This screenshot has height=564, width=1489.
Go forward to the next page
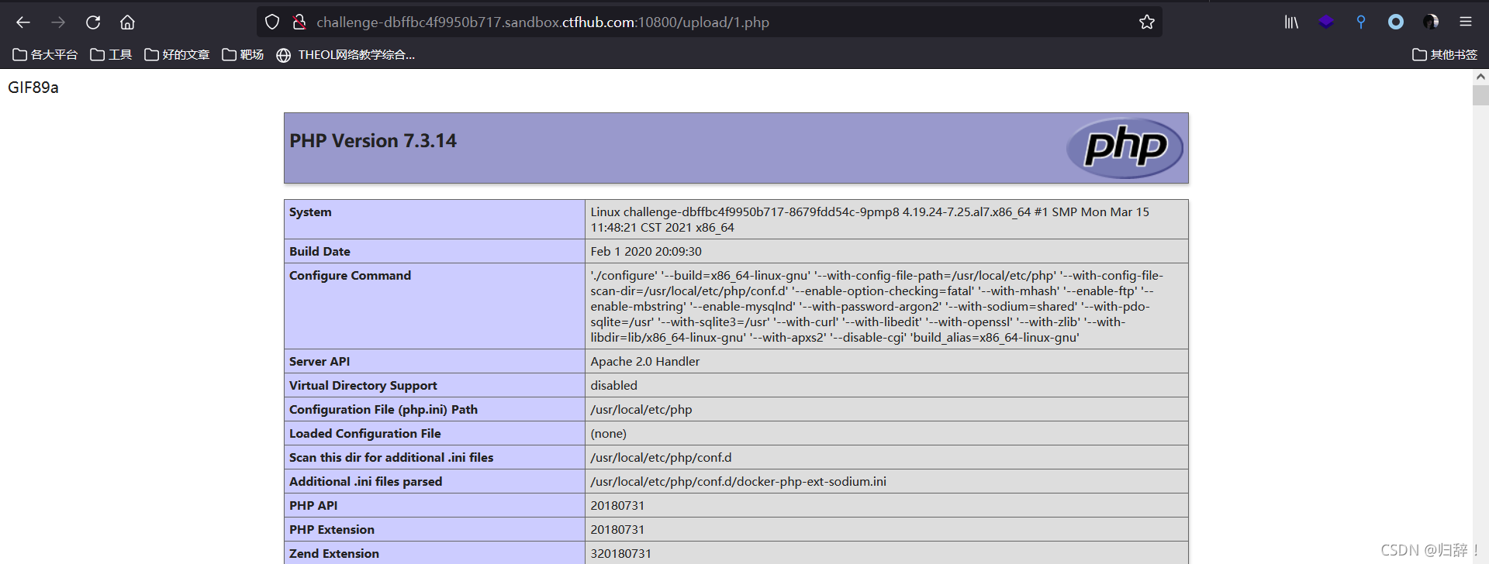coord(58,22)
